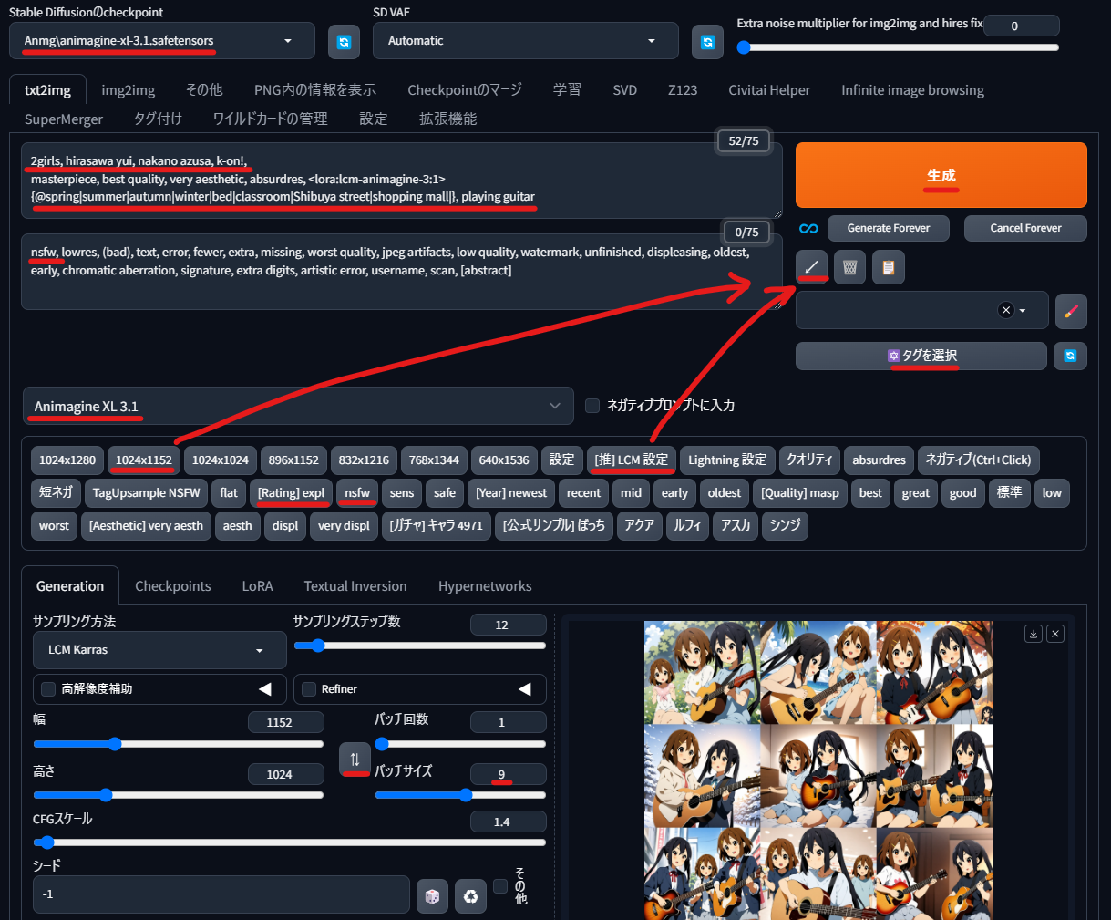
Task: Insert the nsfw tag button
Action: click(x=357, y=493)
